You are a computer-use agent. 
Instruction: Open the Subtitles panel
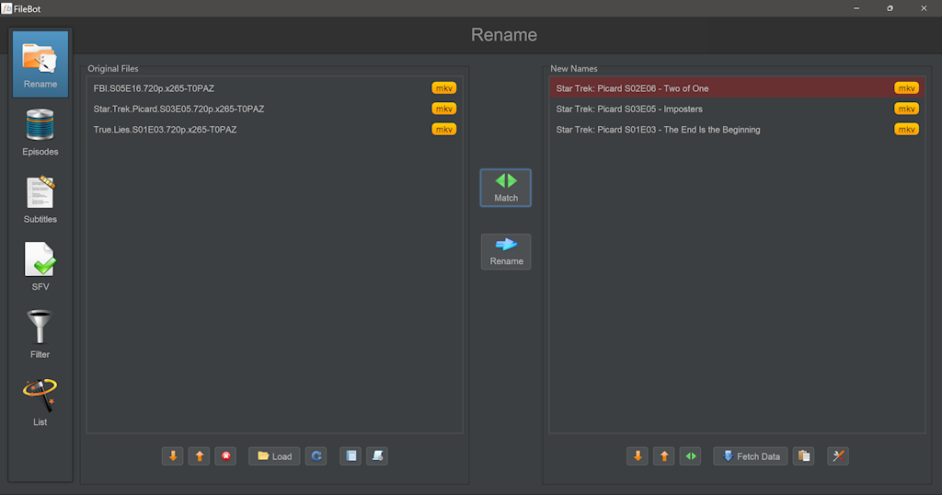point(40,200)
